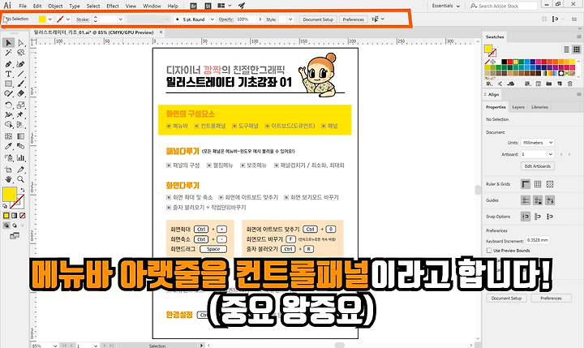The image size is (584, 348).
Task: Swap fill and stroke colors
Action: point(23,190)
